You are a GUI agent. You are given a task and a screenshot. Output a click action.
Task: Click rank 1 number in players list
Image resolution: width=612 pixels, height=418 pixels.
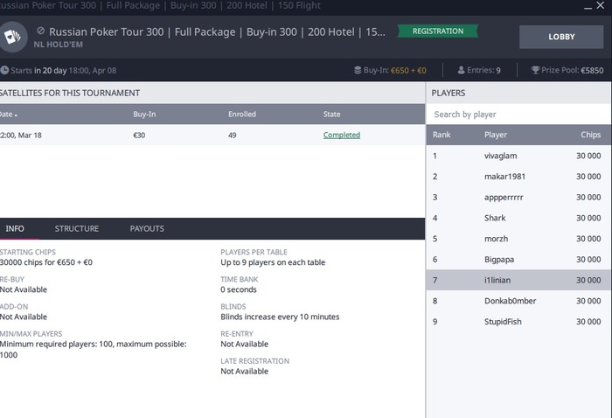[435, 156]
